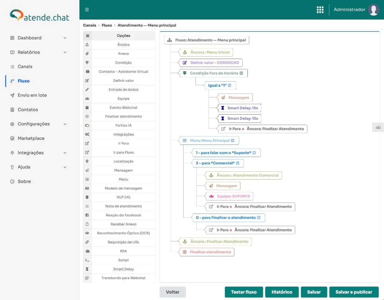This screenshot has height=300, width=384.
Task: Open Envio em lote in the sidebar
Action: [32, 95]
